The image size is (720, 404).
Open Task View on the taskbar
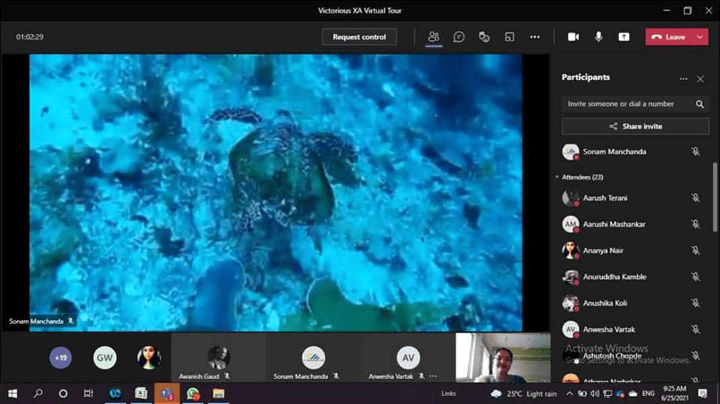[x=88, y=393]
